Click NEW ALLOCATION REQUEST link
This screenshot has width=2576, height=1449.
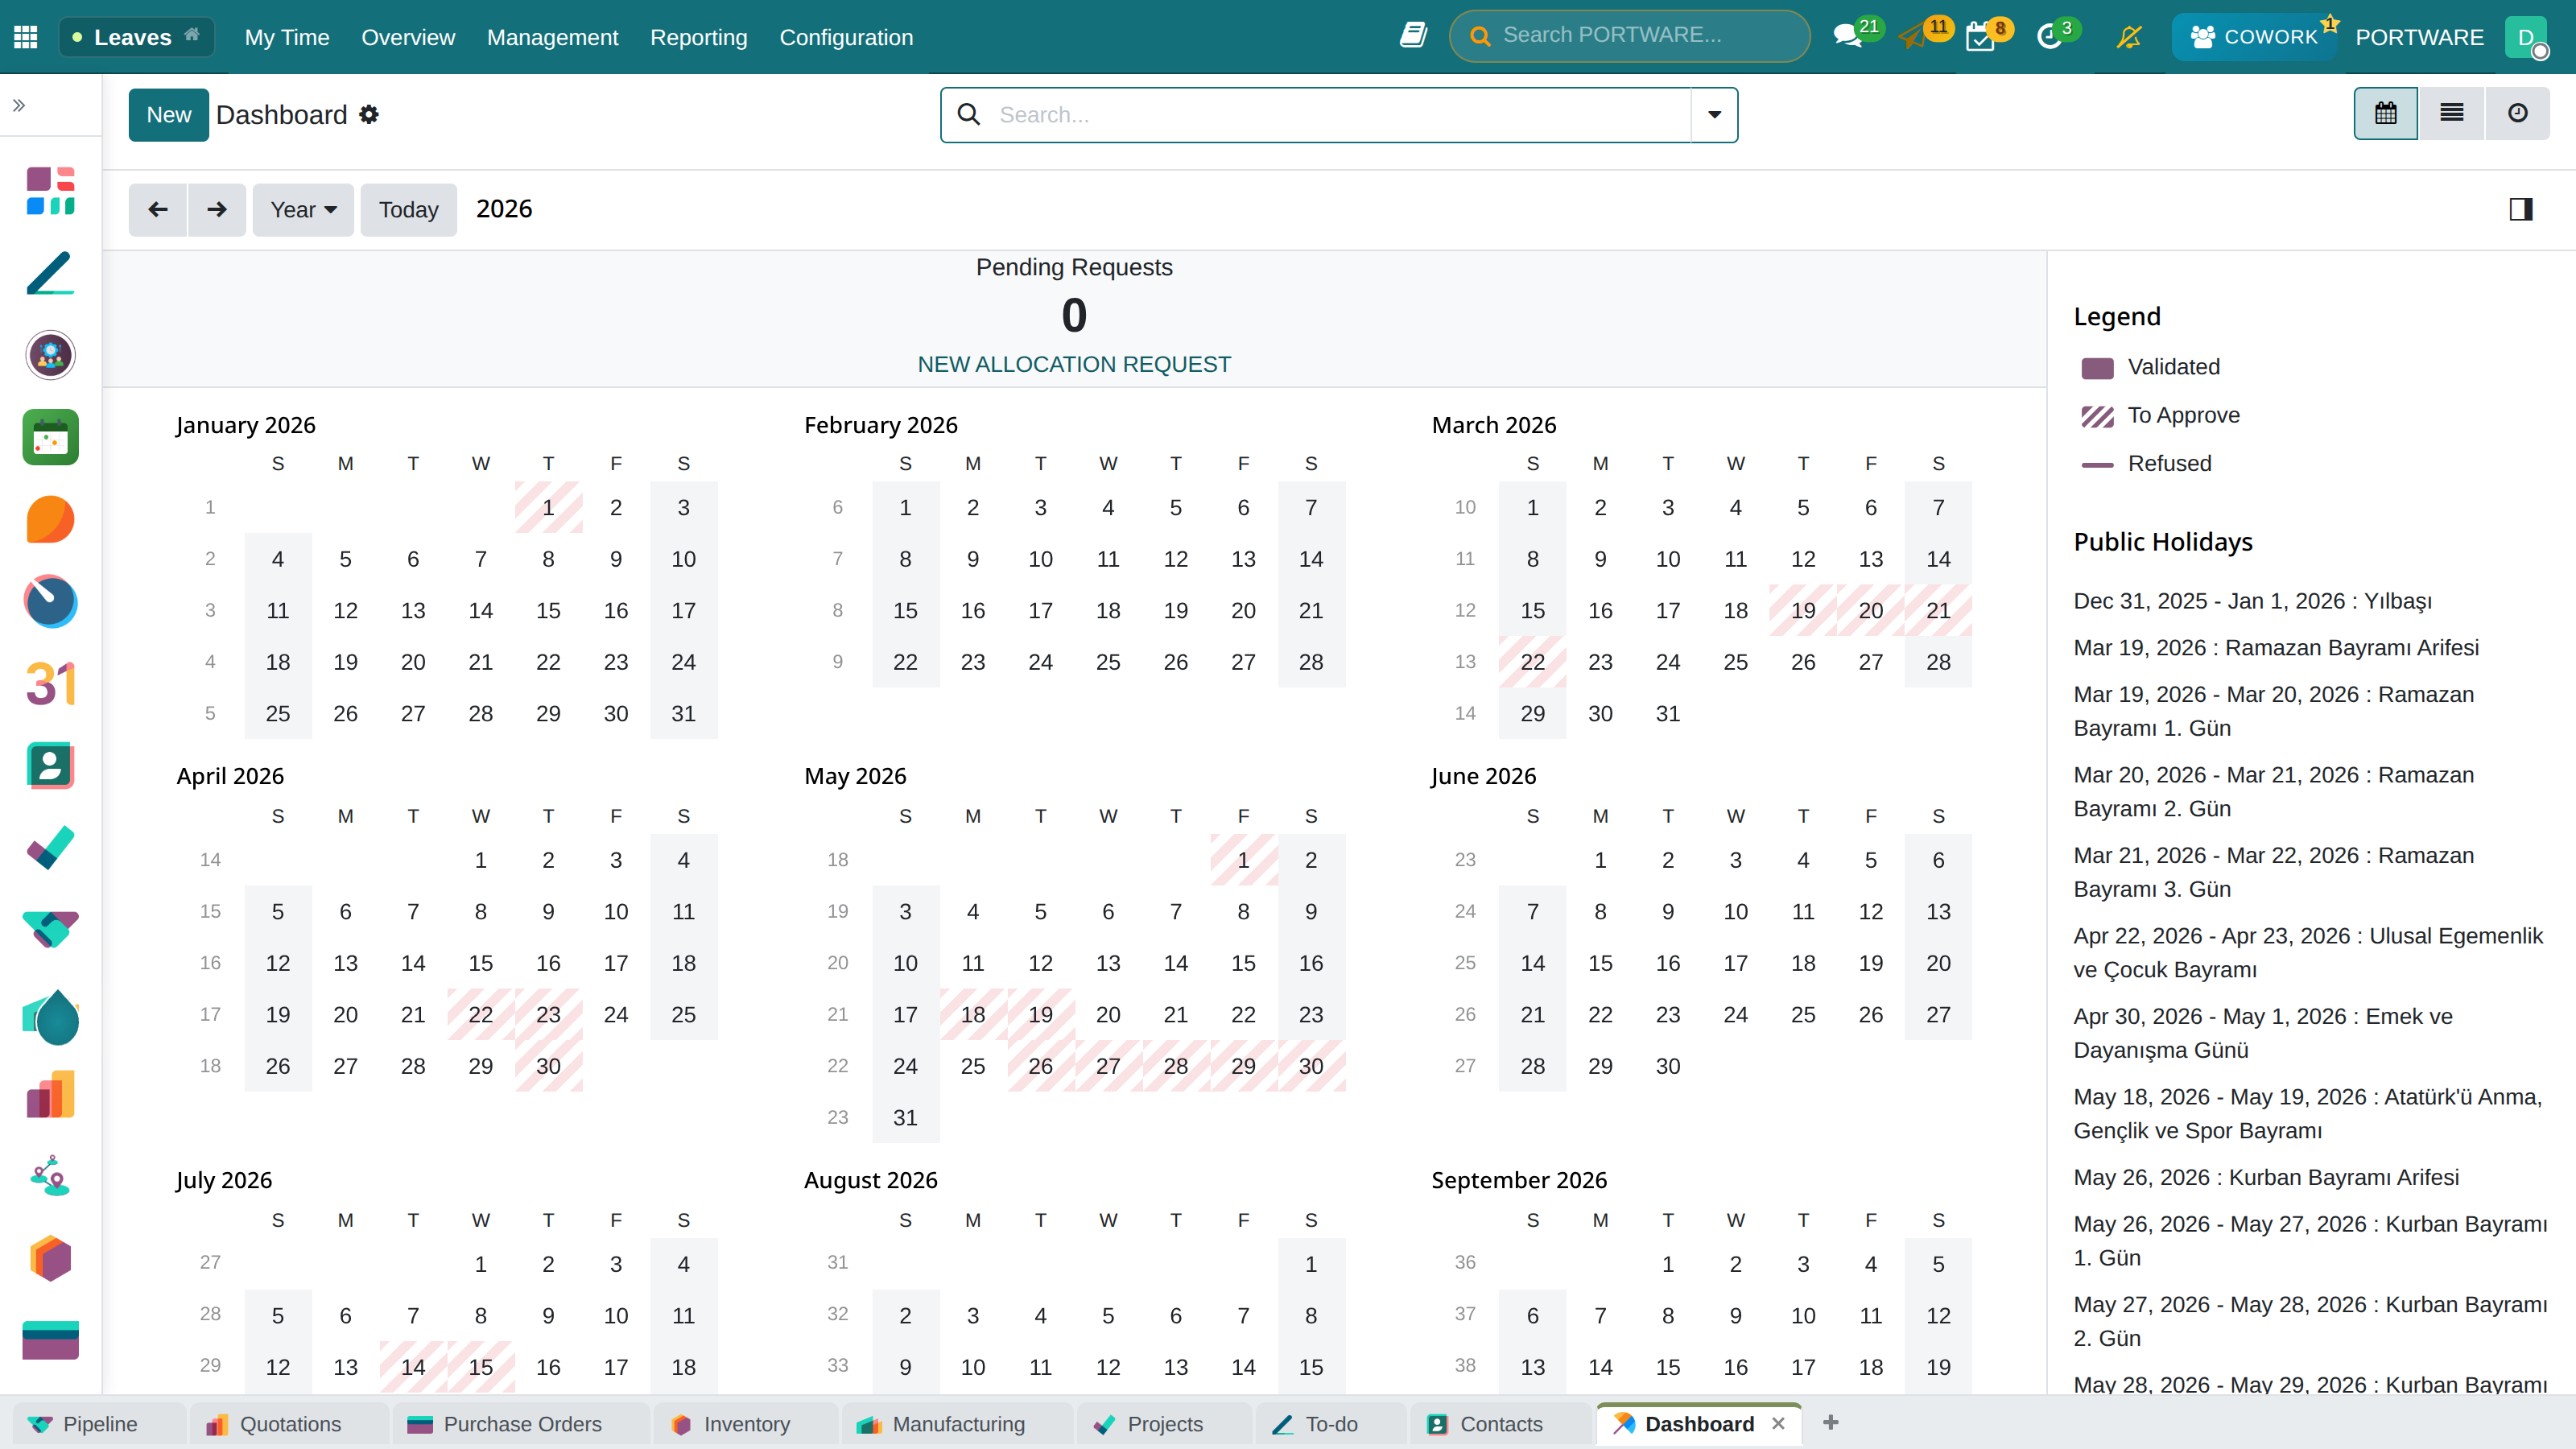click(1074, 364)
